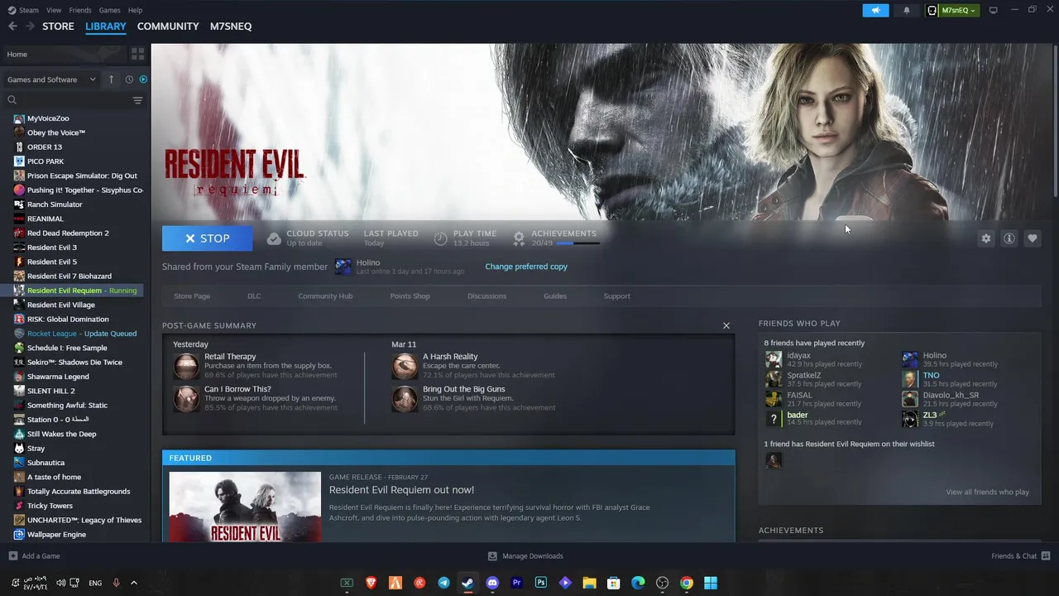Open the Friends menu
1059x596 pixels.
click(80, 10)
